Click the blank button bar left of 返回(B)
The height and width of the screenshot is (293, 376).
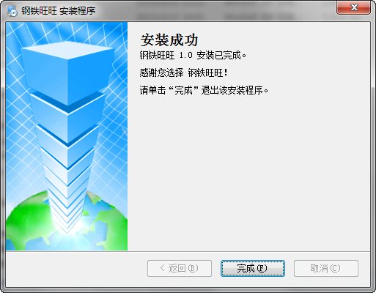[76, 269]
